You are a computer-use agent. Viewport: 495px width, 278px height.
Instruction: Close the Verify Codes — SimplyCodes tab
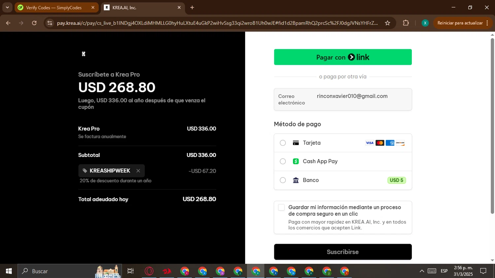point(93,7)
